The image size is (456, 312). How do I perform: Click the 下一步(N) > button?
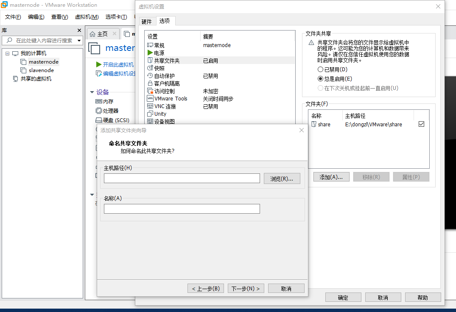coord(246,288)
